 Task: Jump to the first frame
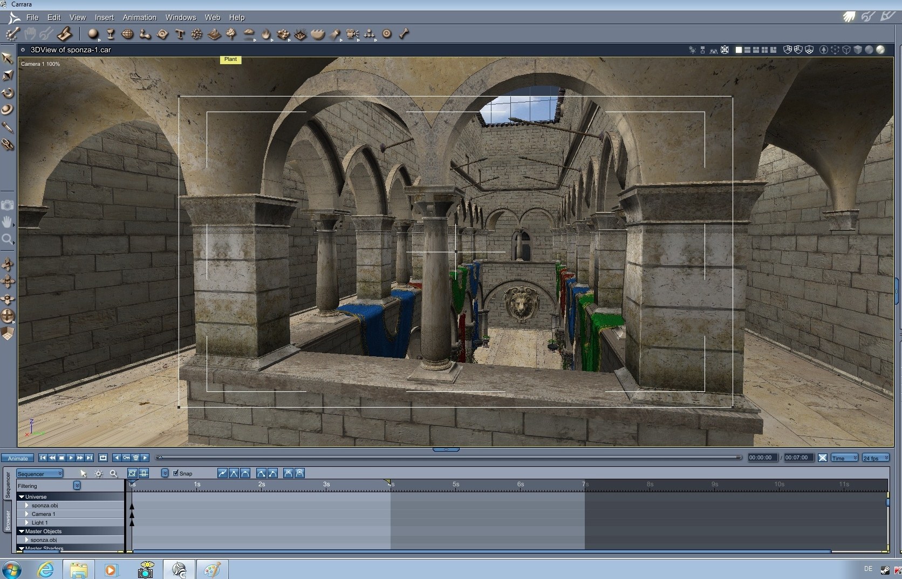pos(43,458)
